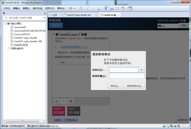The image size is (191, 129).
Task: Open the power options dropdown arrow
Action: [74, 8]
